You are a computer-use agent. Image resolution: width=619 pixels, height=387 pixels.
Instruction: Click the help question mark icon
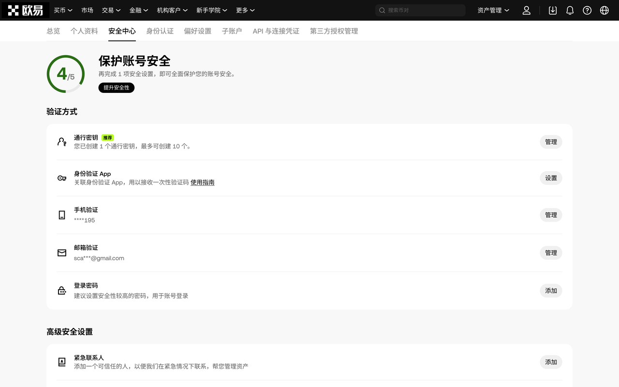587,10
